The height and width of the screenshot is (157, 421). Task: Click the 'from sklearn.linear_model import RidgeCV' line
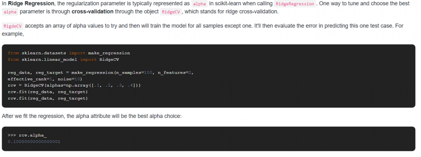63,60
